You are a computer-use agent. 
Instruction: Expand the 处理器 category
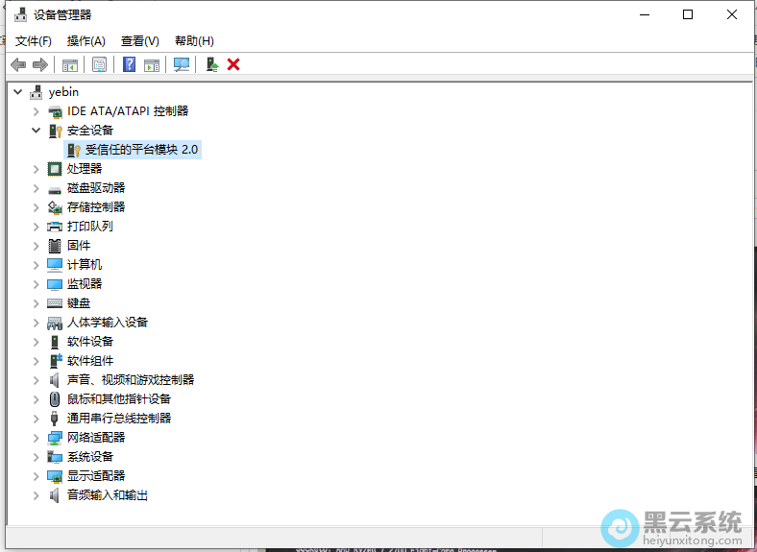click(37, 169)
